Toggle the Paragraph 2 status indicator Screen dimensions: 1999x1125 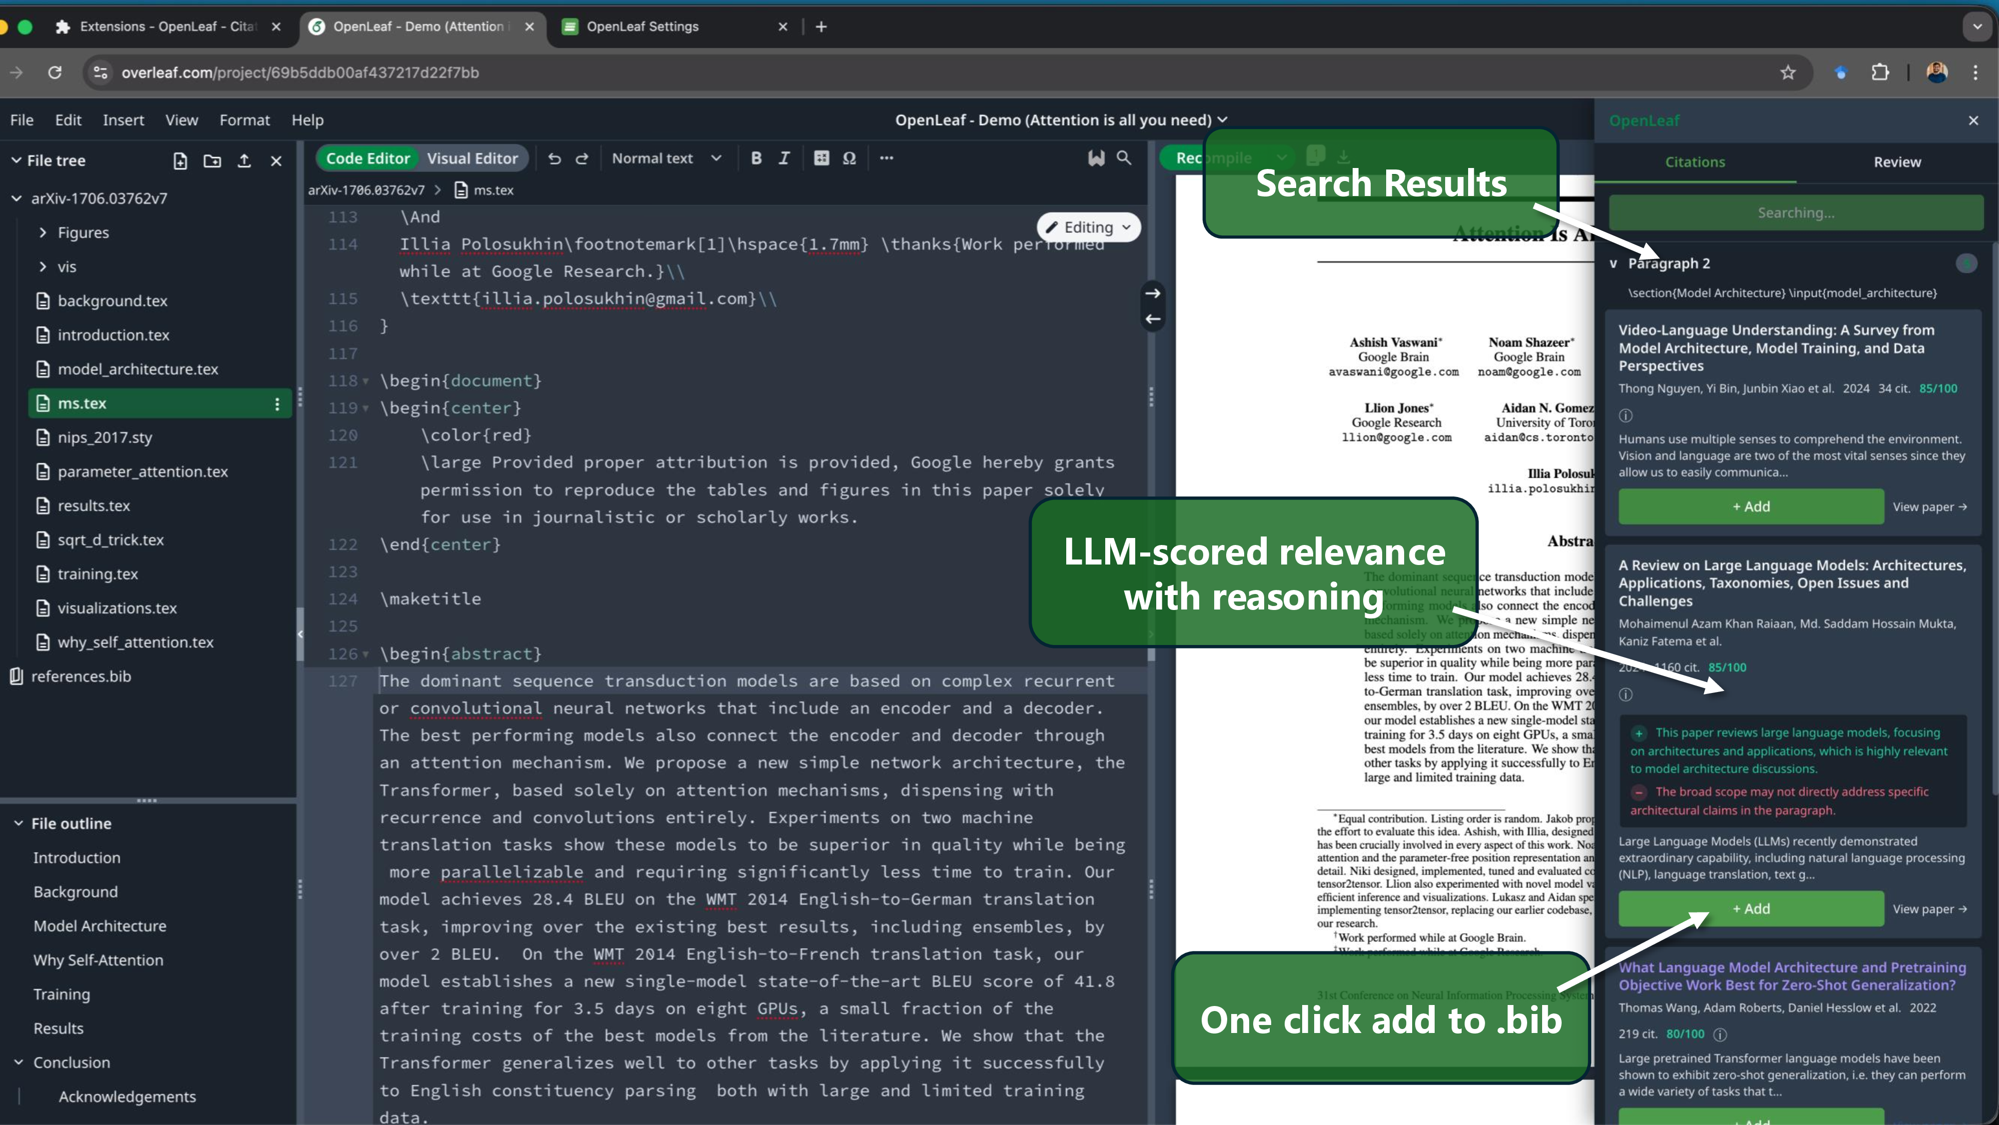(x=1966, y=264)
